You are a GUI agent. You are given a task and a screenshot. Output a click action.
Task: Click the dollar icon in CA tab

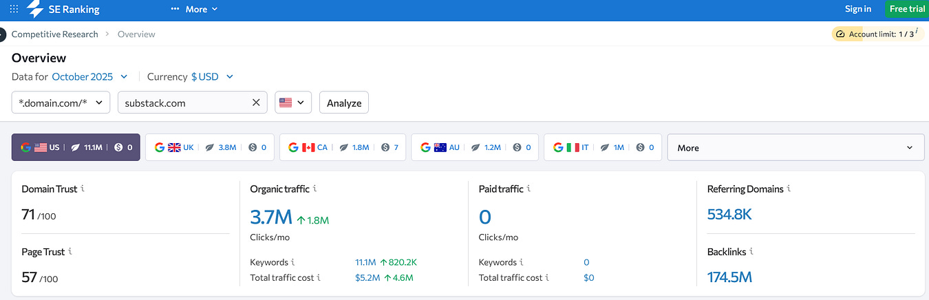click(385, 147)
